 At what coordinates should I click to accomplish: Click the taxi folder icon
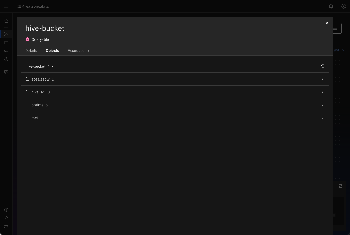(27, 118)
